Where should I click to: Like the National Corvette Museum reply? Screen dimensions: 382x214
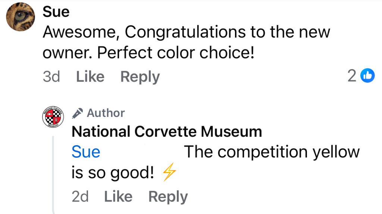tap(118, 197)
